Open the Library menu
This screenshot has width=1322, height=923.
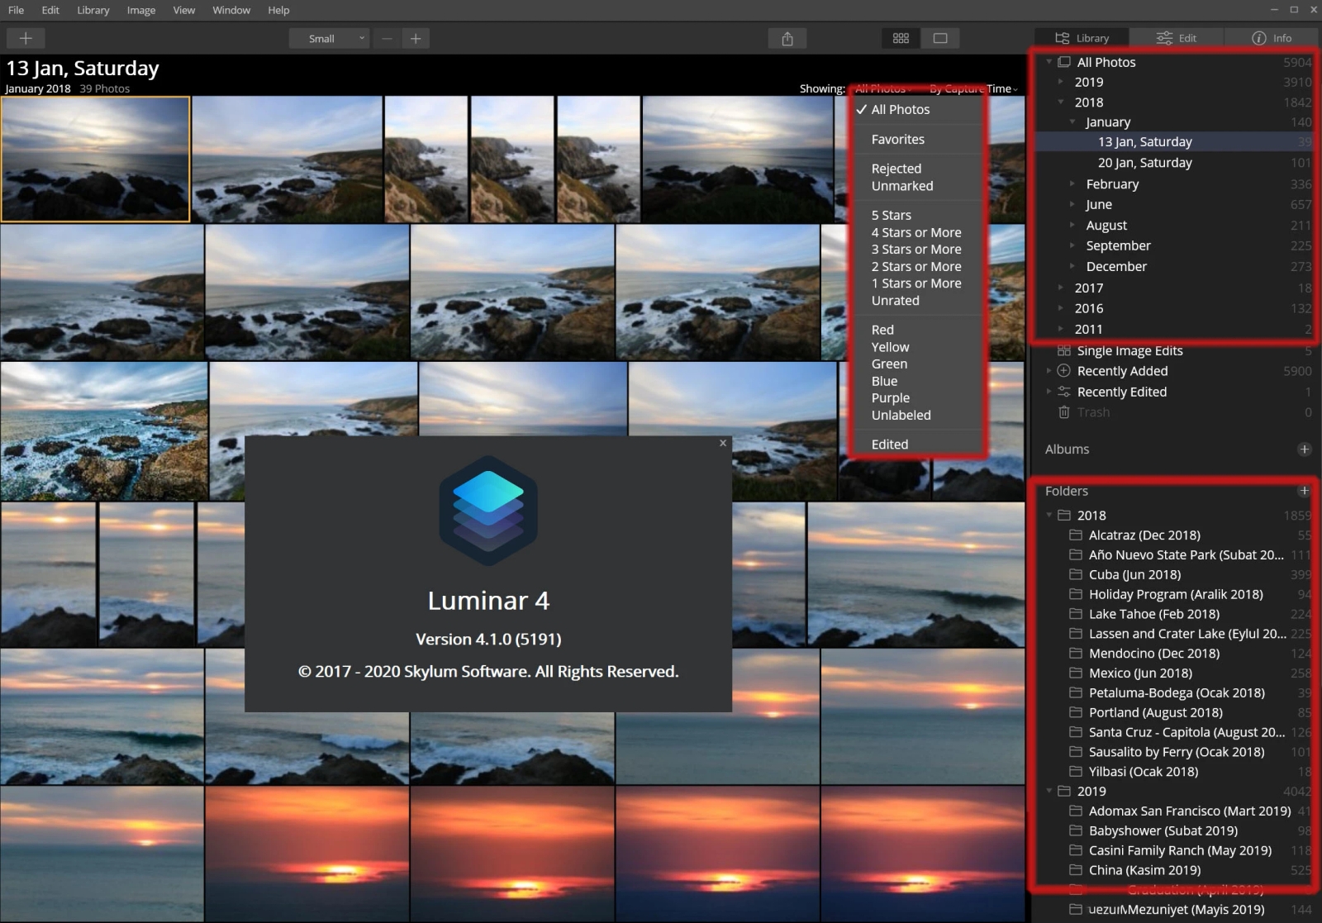[93, 10]
